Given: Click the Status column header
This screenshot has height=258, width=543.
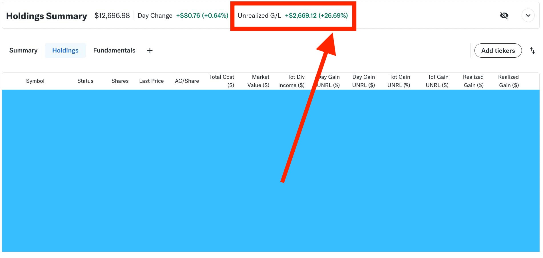Looking at the screenshot, I should [85, 81].
